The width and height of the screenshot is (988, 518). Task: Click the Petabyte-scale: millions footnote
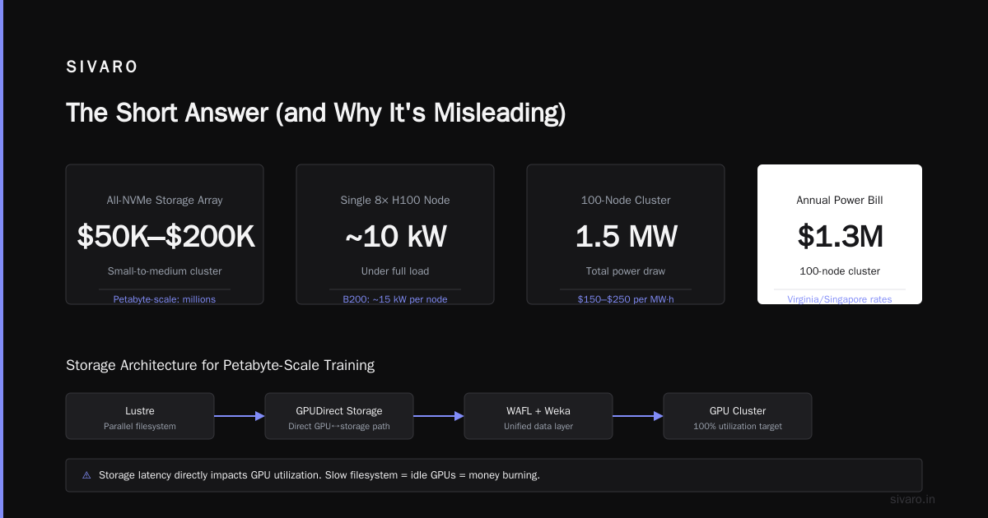click(x=165, y=299)
